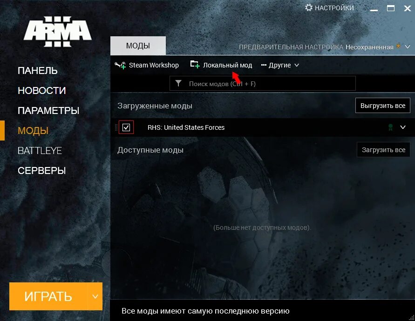
Task: Switch to the МОДЫ tab
Action: click(x=138, y=46)
